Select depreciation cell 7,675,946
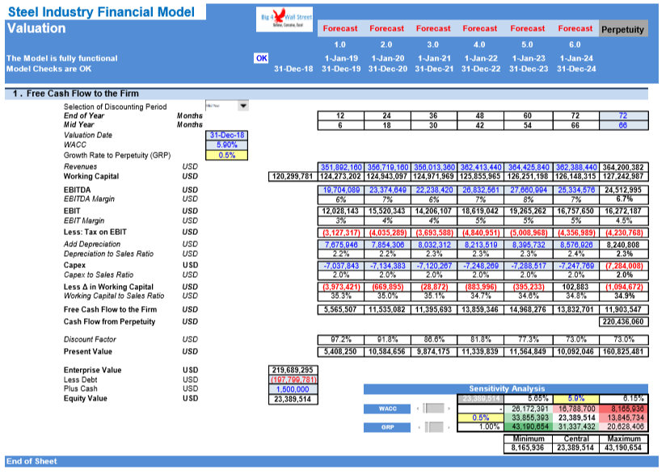Image resolution: width=670 pixels, height=474 pixels. click(x=341, y=244)
